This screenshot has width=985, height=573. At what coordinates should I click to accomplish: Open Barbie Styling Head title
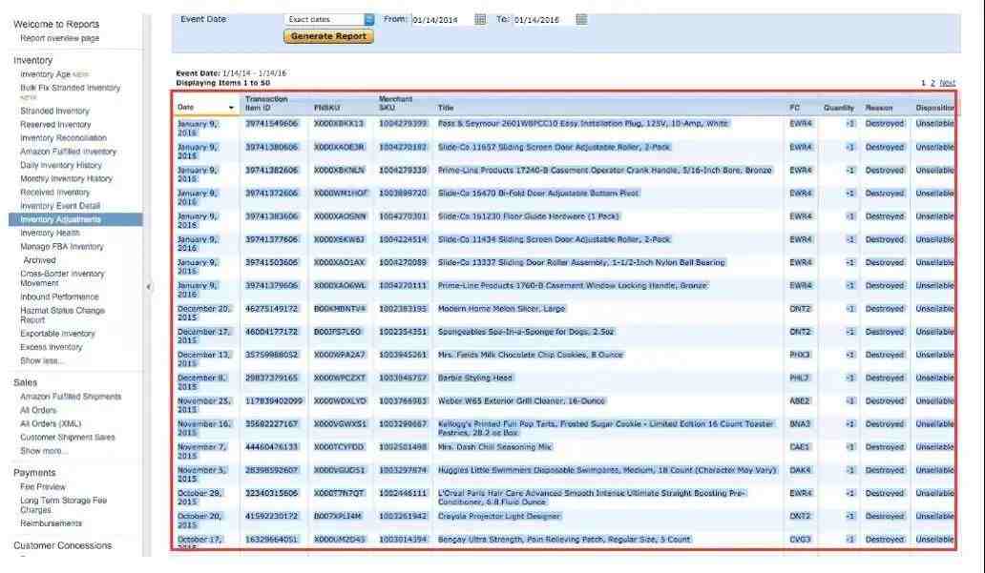pyautogui.click(x=475, y=379)
